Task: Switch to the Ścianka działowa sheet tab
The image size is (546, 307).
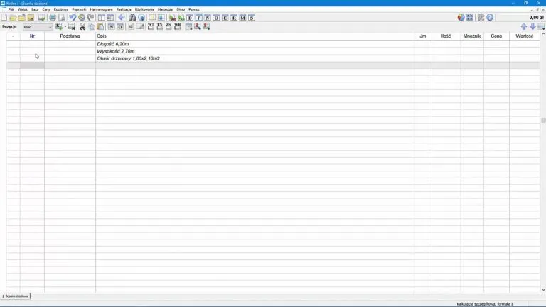Action: coord(16,296)
